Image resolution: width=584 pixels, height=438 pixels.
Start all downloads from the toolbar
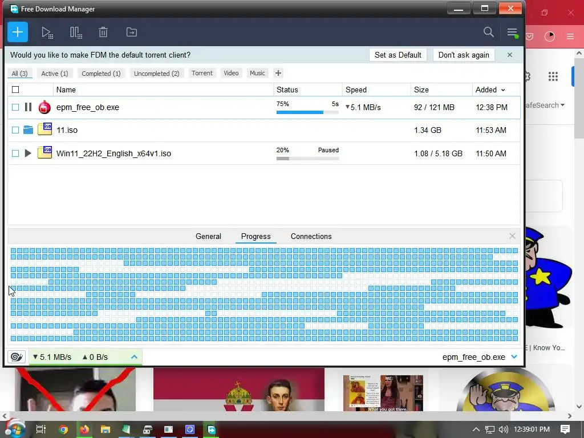(x=47, y=33)
